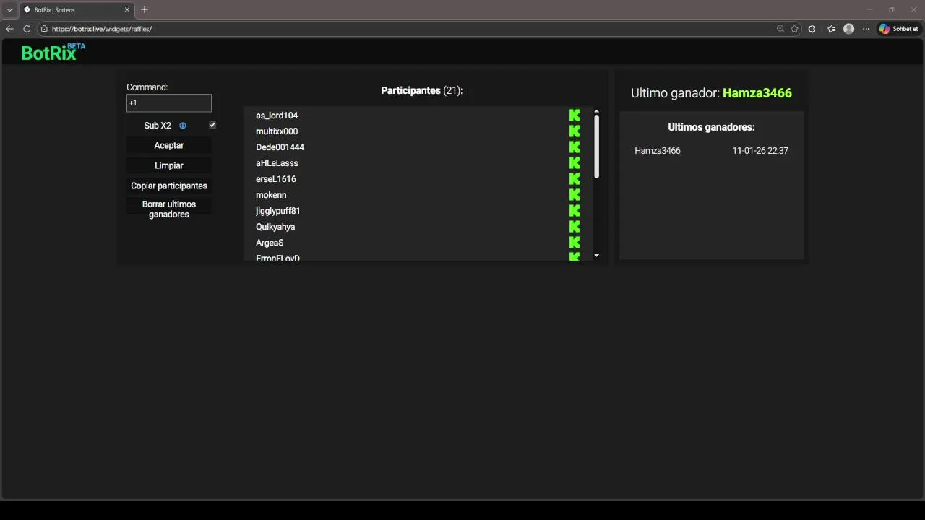Click the Sub X2 label
The height and width of the screenshot is (520, 925).
point(158,126)
